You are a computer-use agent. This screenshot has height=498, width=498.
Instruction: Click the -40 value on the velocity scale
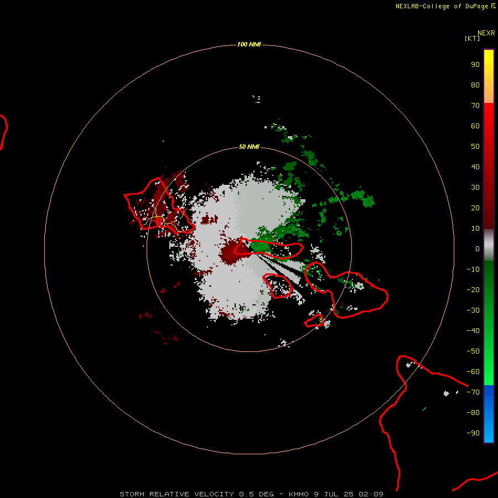click(x=473, y=331)
